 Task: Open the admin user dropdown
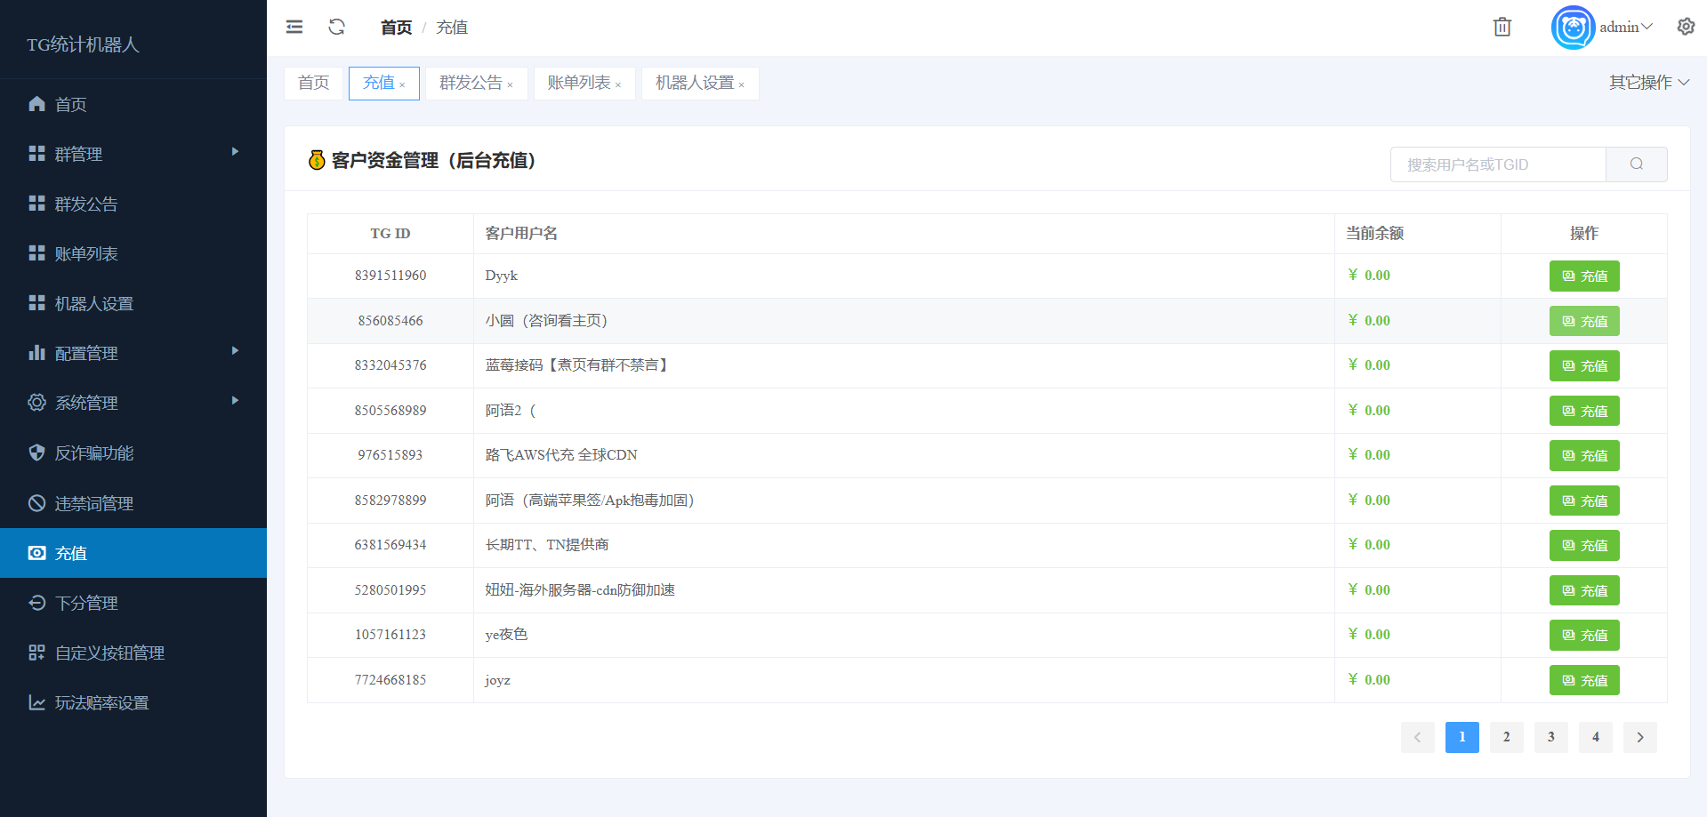tap(1625, 28)
